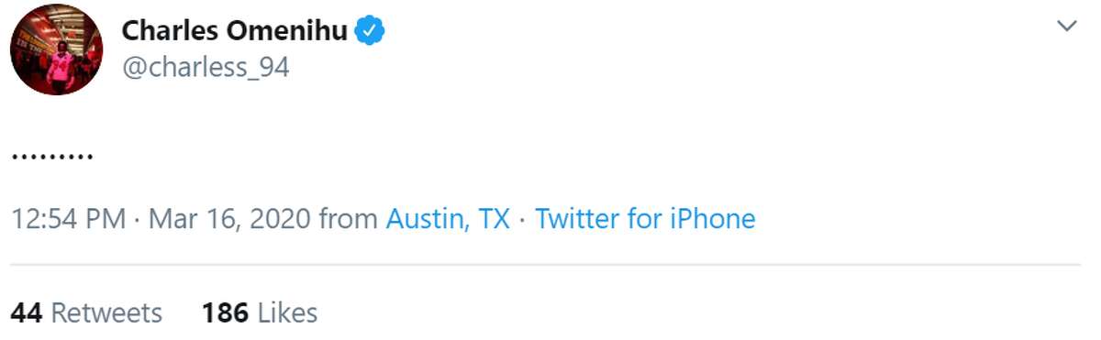Viewport: 1101px width, 340px height.
Task: Open the Twitter for iPhone source link
Action: point(645,219)
